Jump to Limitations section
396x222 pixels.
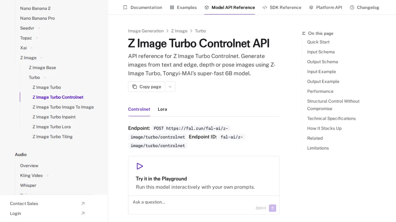318,148
